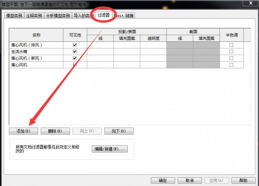Click projection 线 cell for 离心风机（排风）
Viewport: 259px width, 186px height.
click(100, 45)
